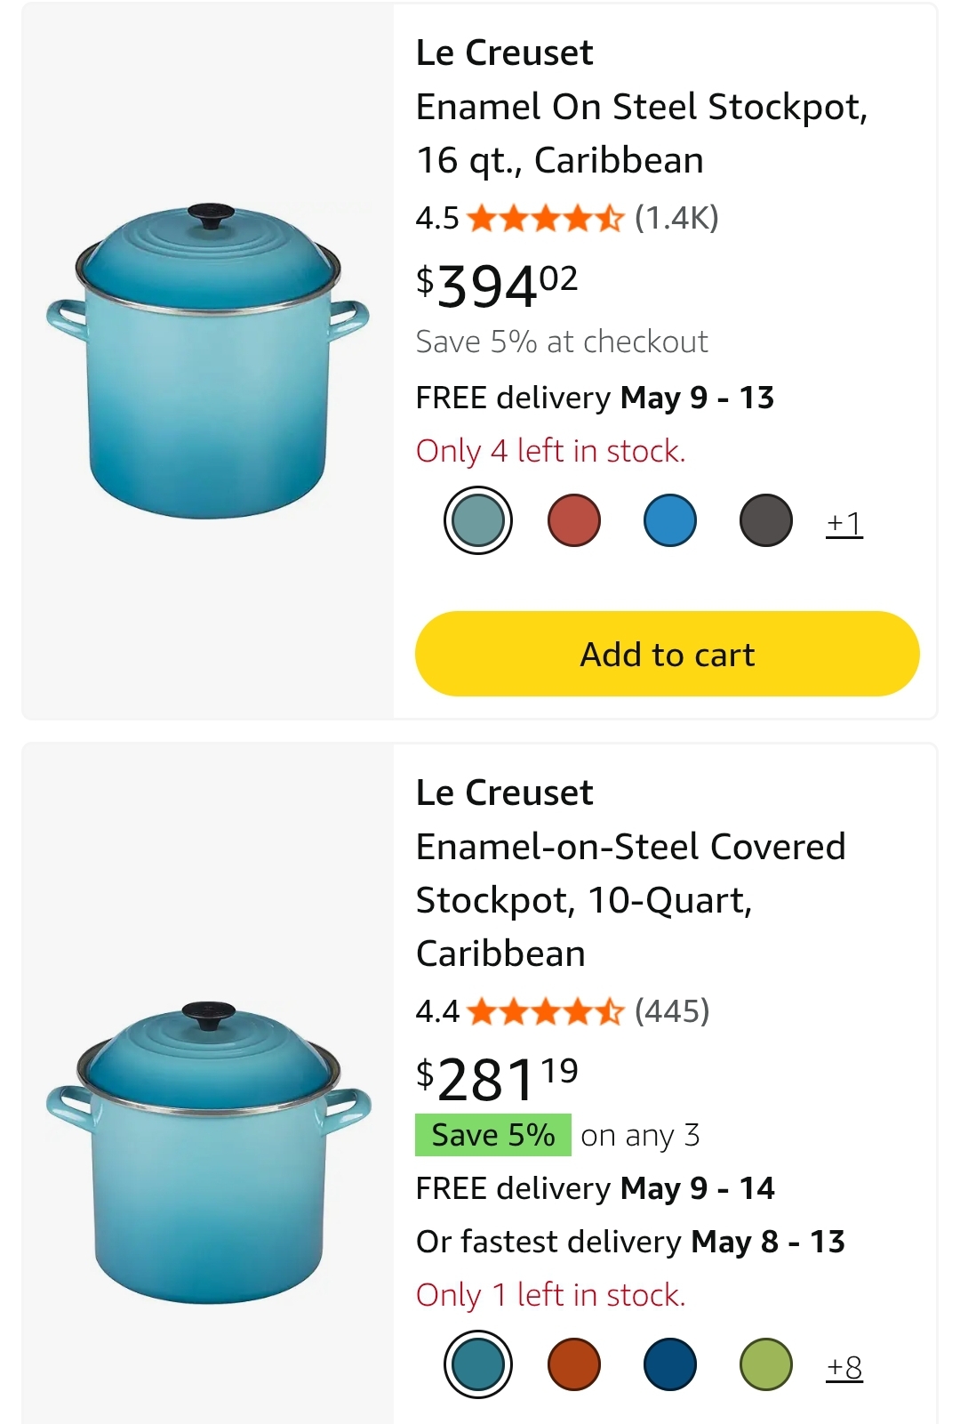View the 4.5 star rating for 16 qt. stockpot

pyautogui.click(x=520, y=218)
